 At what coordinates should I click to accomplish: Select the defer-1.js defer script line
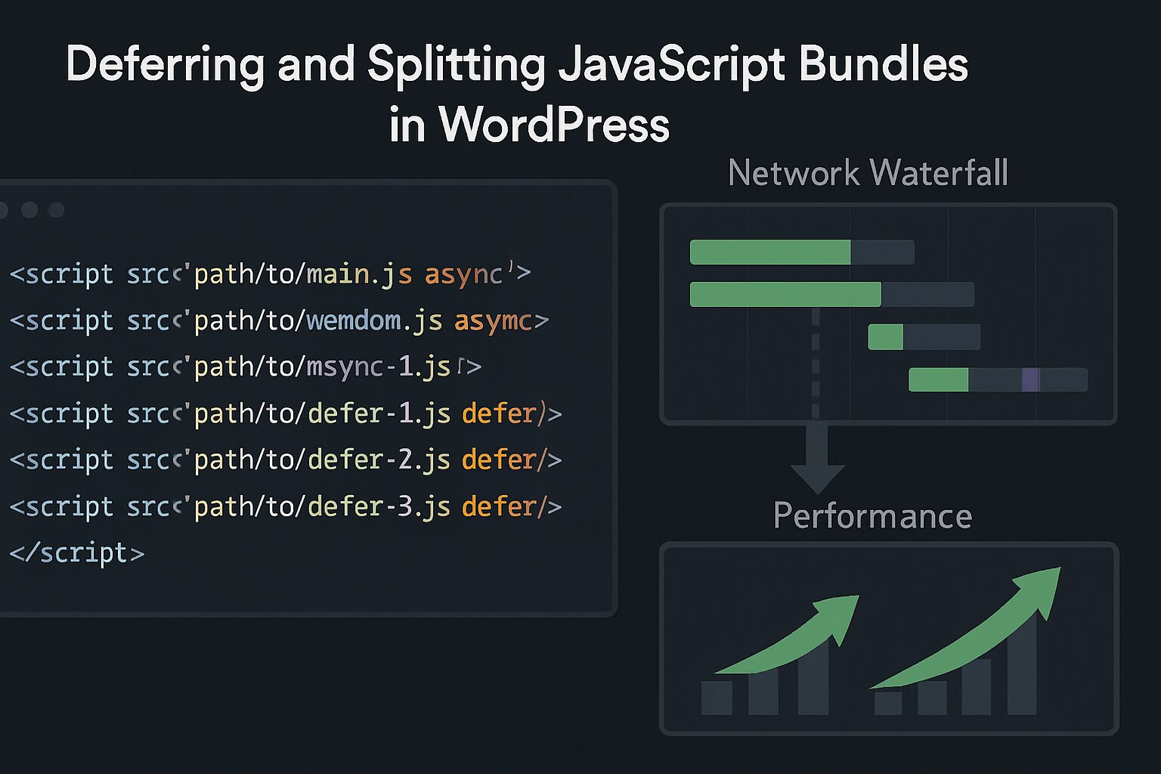(285, 413)
